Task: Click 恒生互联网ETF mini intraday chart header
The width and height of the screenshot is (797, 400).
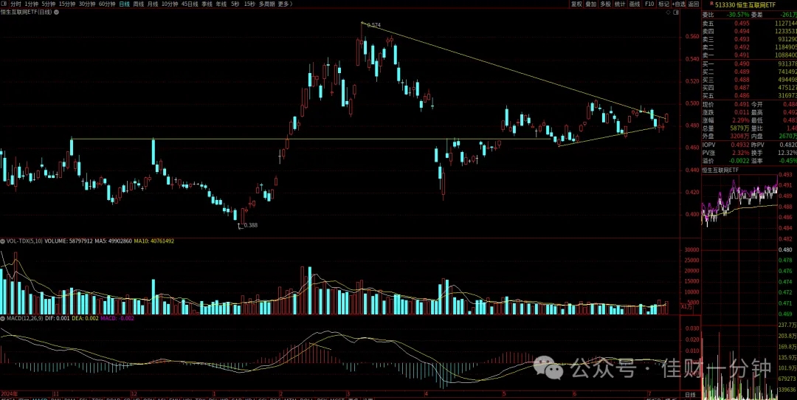Action: coord(720,170)
